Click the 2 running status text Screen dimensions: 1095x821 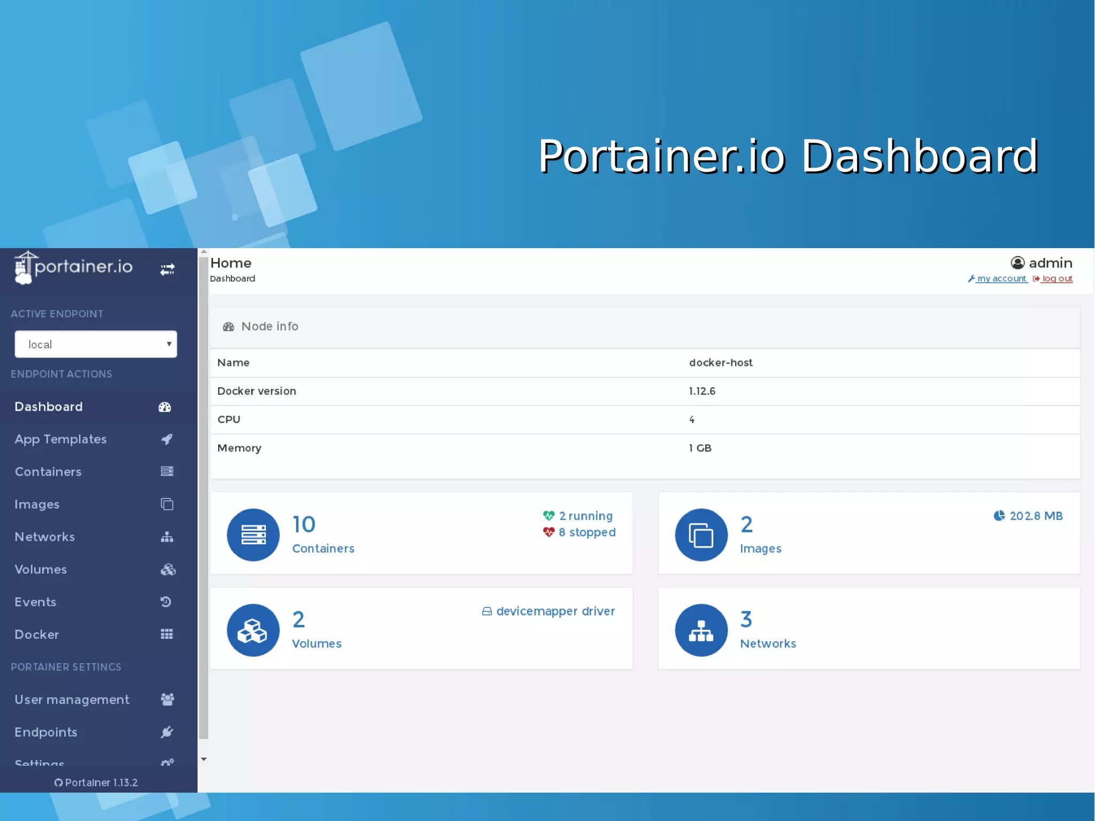pos(586,516)
